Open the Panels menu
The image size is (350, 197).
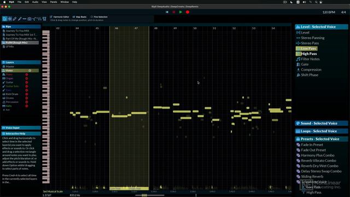(54, 2)
